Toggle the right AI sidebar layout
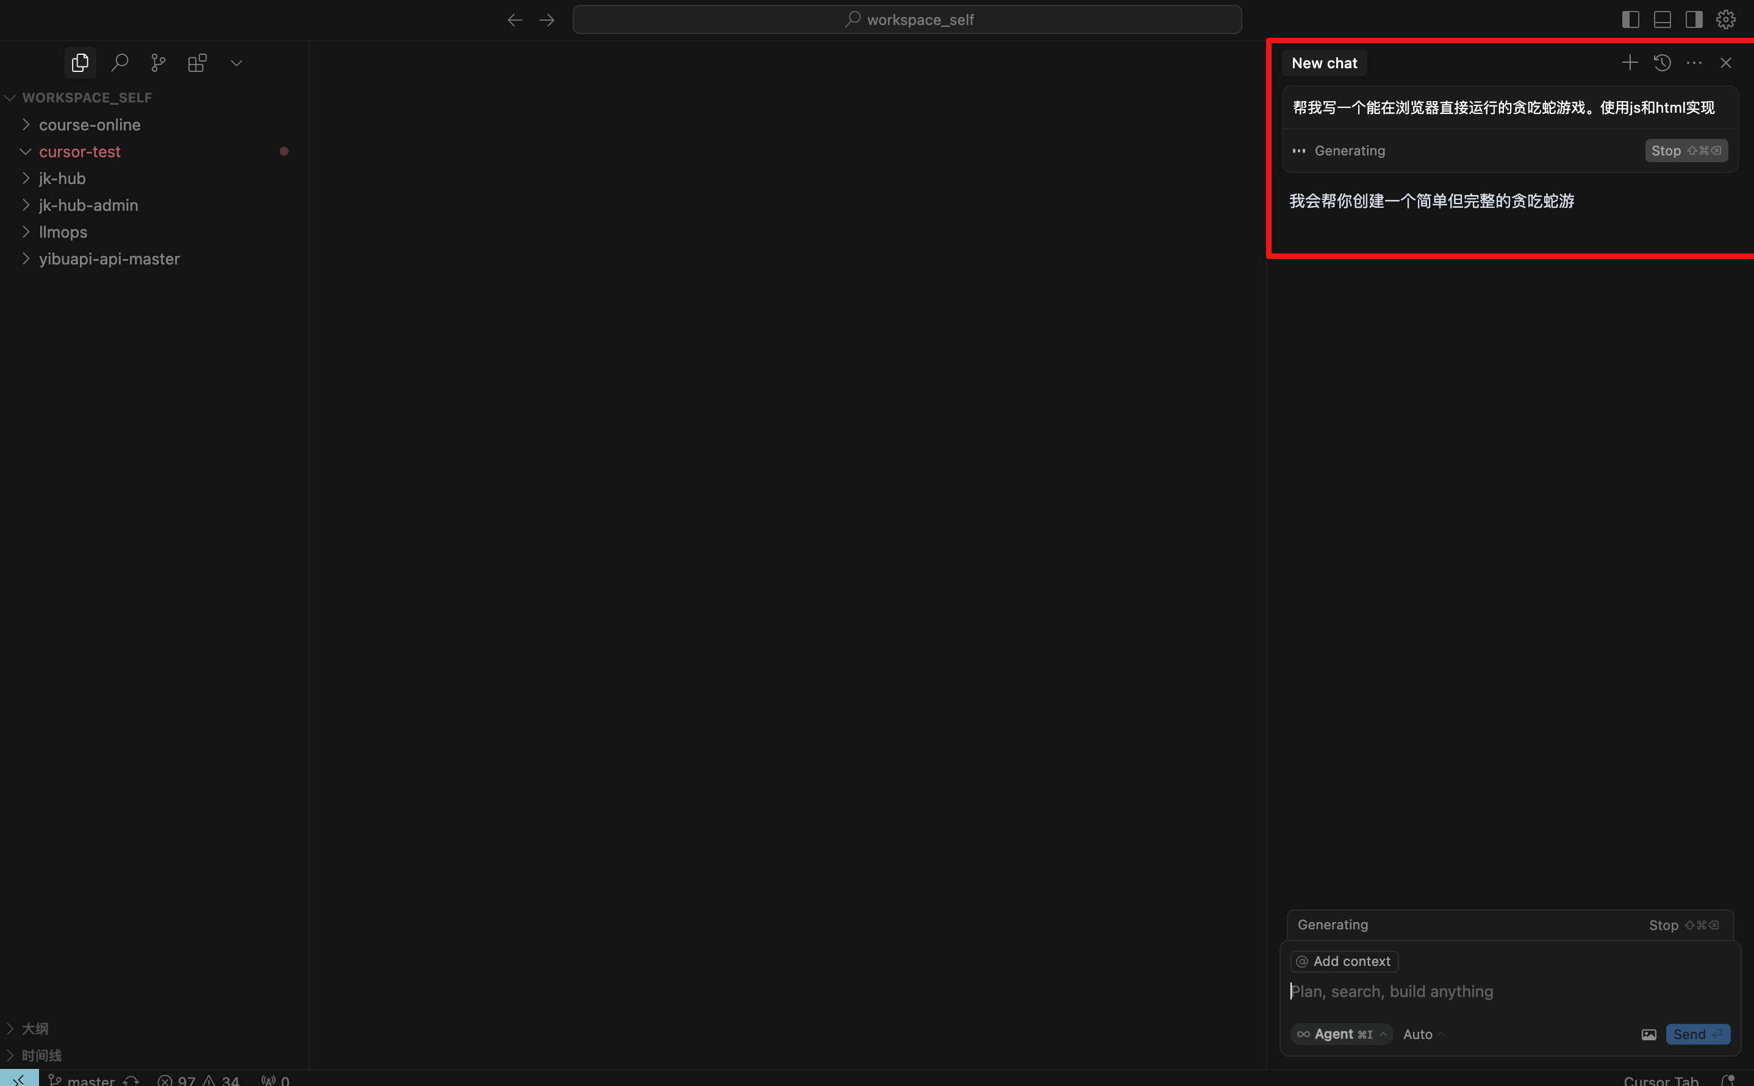Viewport: 1754px width, 1086px height. coord(1694,20)
